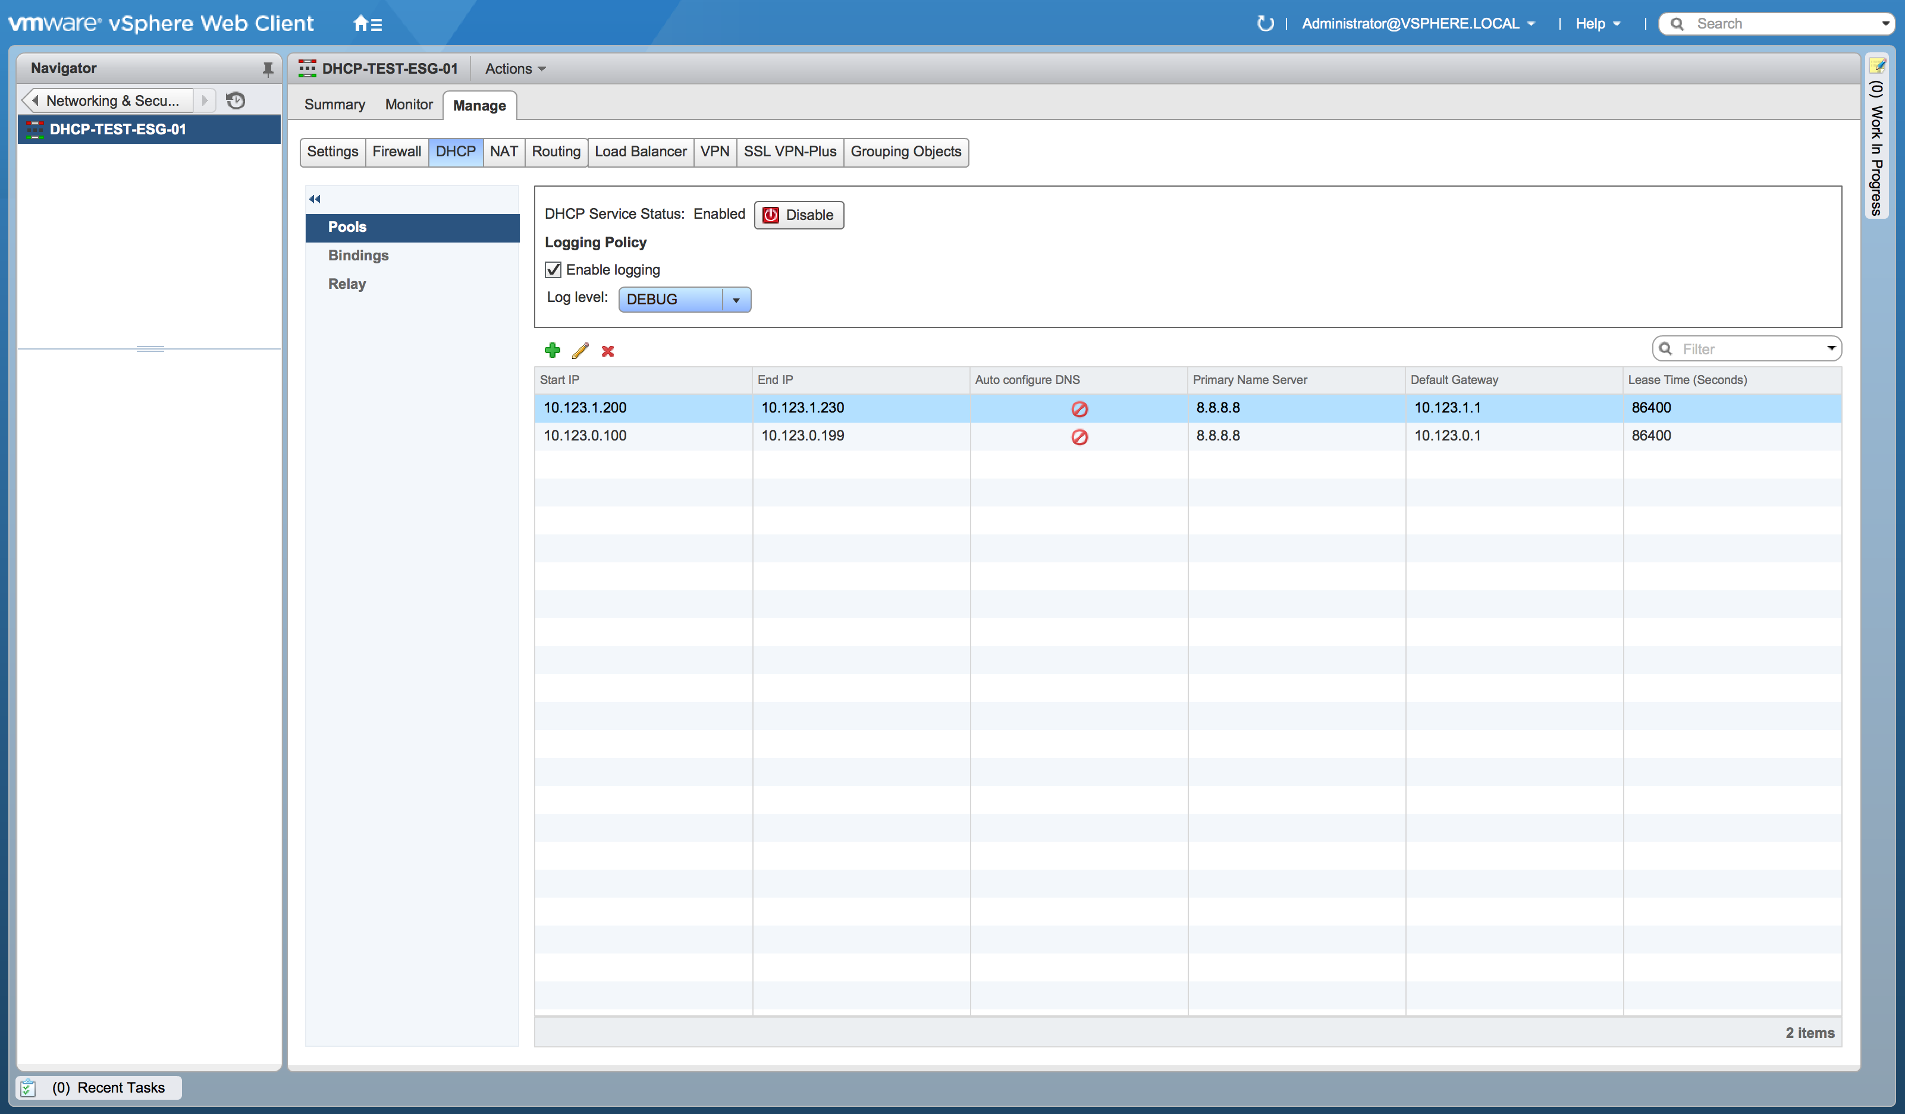This screenshot has height=1114, width=1905.
Task: Select the pool row starting 10.123.0.100
Action: coord(1188,436)
